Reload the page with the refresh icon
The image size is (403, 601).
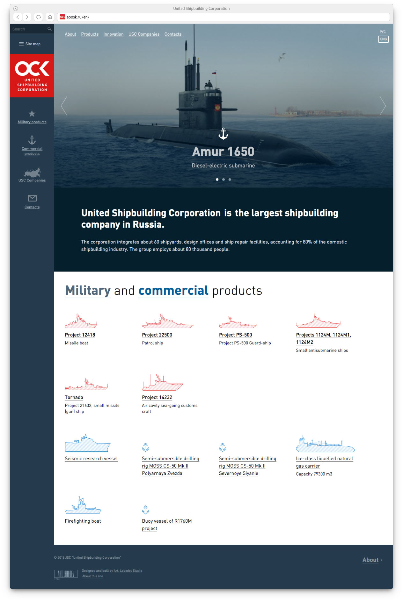pyautogui.click(x=39, y=17)
